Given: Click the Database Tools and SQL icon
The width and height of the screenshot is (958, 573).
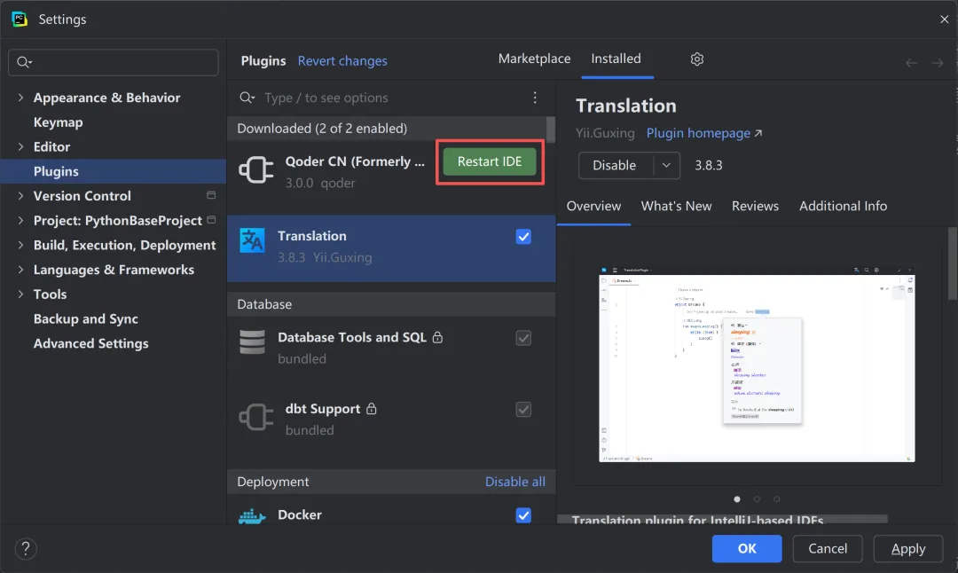Looking at the screenshot, I should click(252, 342).
